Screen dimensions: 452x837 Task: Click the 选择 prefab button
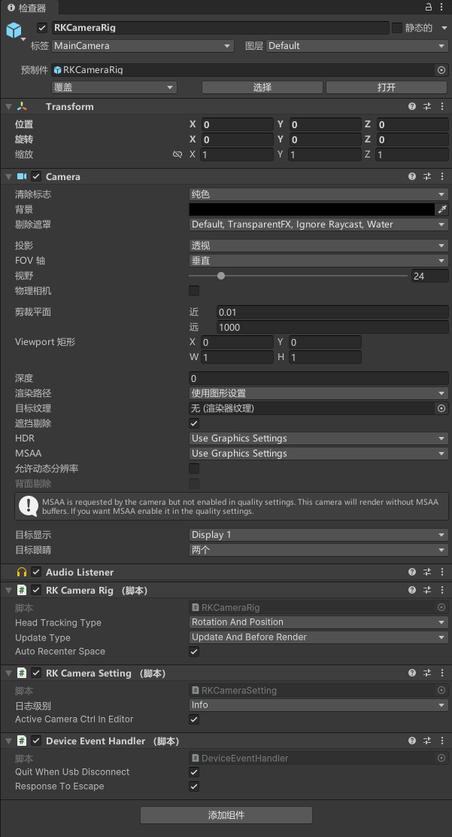pos(262,87)
